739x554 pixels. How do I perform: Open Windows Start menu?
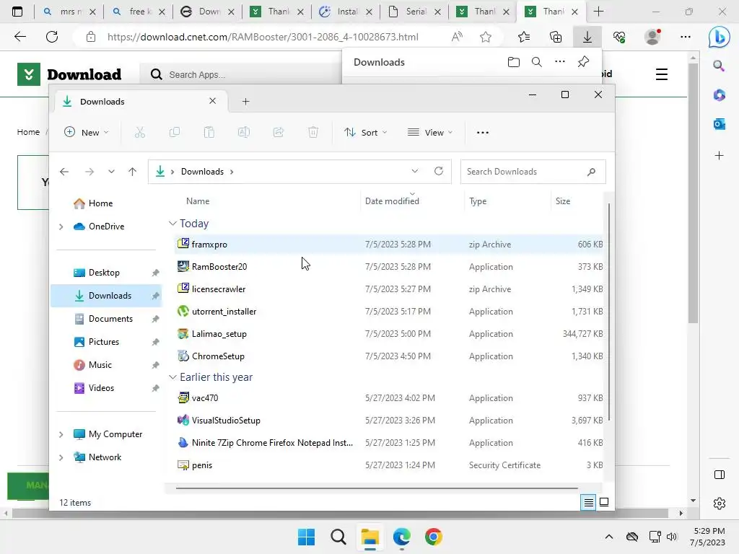[x=306, y=537]
